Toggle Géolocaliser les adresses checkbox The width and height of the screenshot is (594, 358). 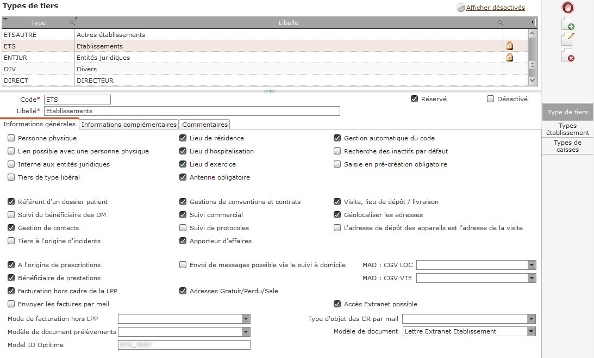coord(337,215)
